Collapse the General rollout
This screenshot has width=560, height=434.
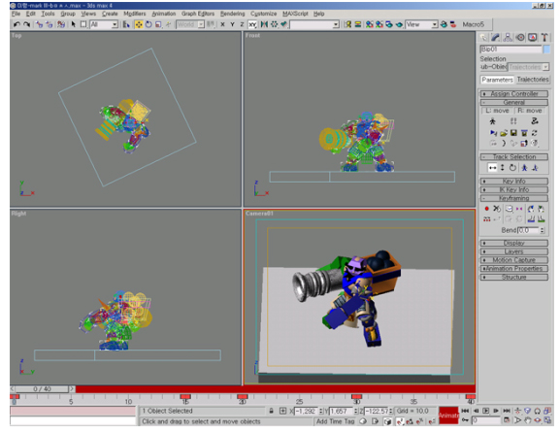[x=514, y=102]
